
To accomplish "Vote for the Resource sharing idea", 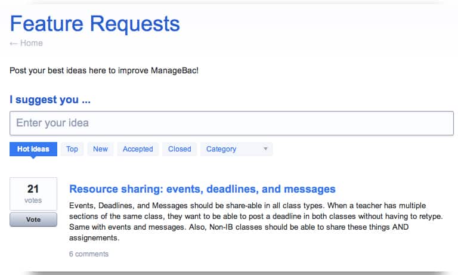I will click(33, 220).
